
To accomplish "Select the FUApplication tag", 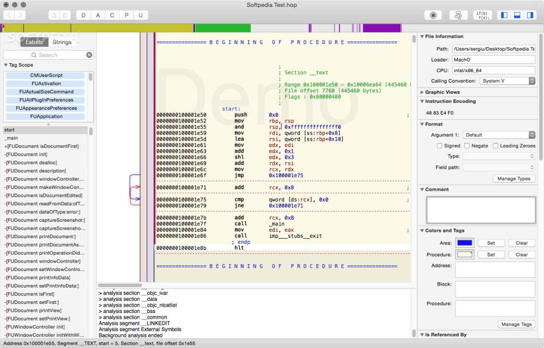I will 46,117.
